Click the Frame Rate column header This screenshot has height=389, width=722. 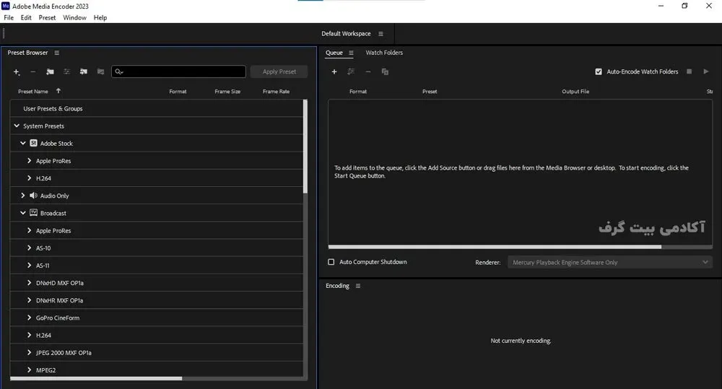click(x=277, y=92)
